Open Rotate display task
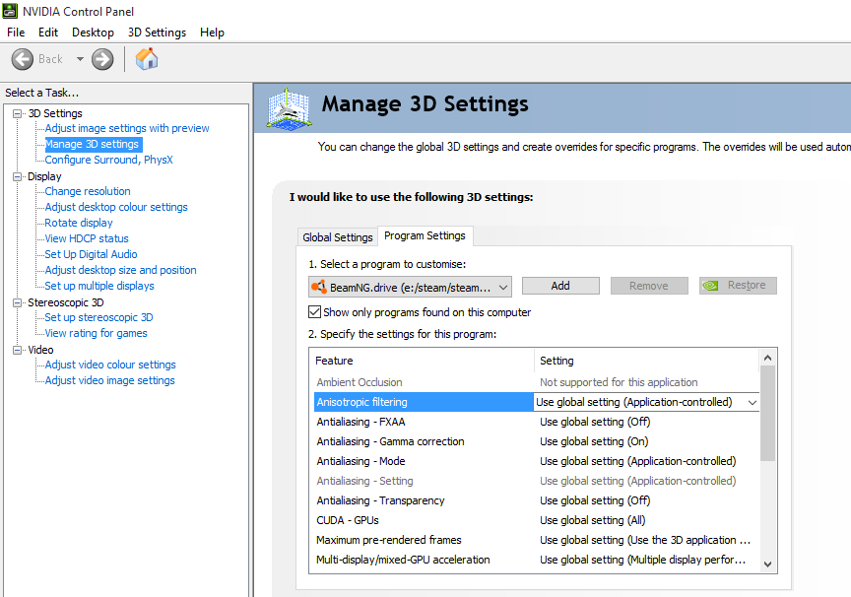 tap(79, 223)
